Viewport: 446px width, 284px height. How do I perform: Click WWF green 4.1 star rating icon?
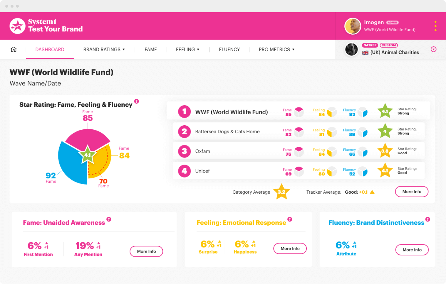[385, 111]
